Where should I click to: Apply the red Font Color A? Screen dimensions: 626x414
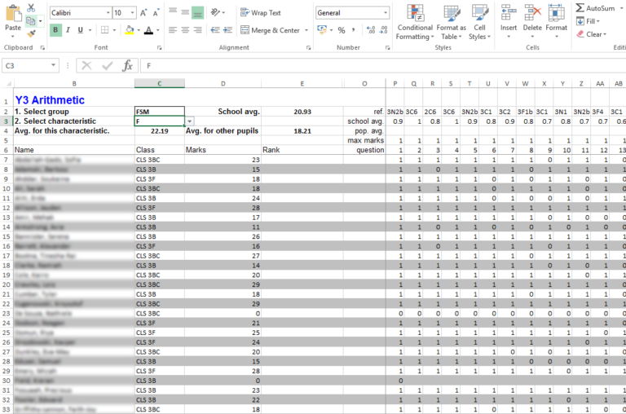pos(148,30)
